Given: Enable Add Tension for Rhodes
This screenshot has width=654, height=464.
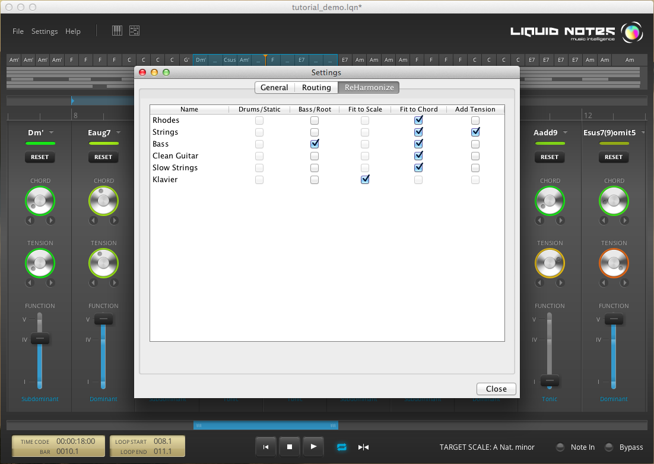Looking at the screenshot, I should [x=475, y=120].
